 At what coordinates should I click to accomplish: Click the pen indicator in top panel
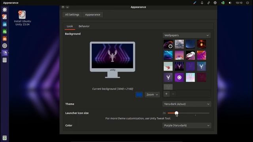[x=195, y=3]
